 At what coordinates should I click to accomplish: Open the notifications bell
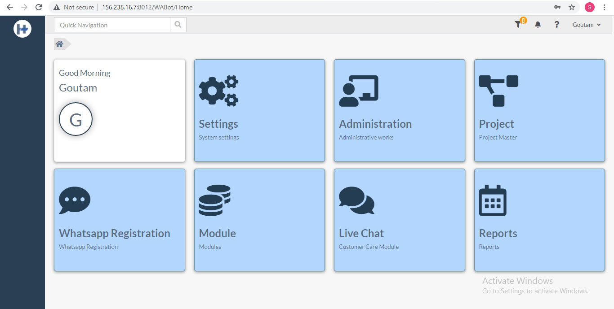(538, 24)
